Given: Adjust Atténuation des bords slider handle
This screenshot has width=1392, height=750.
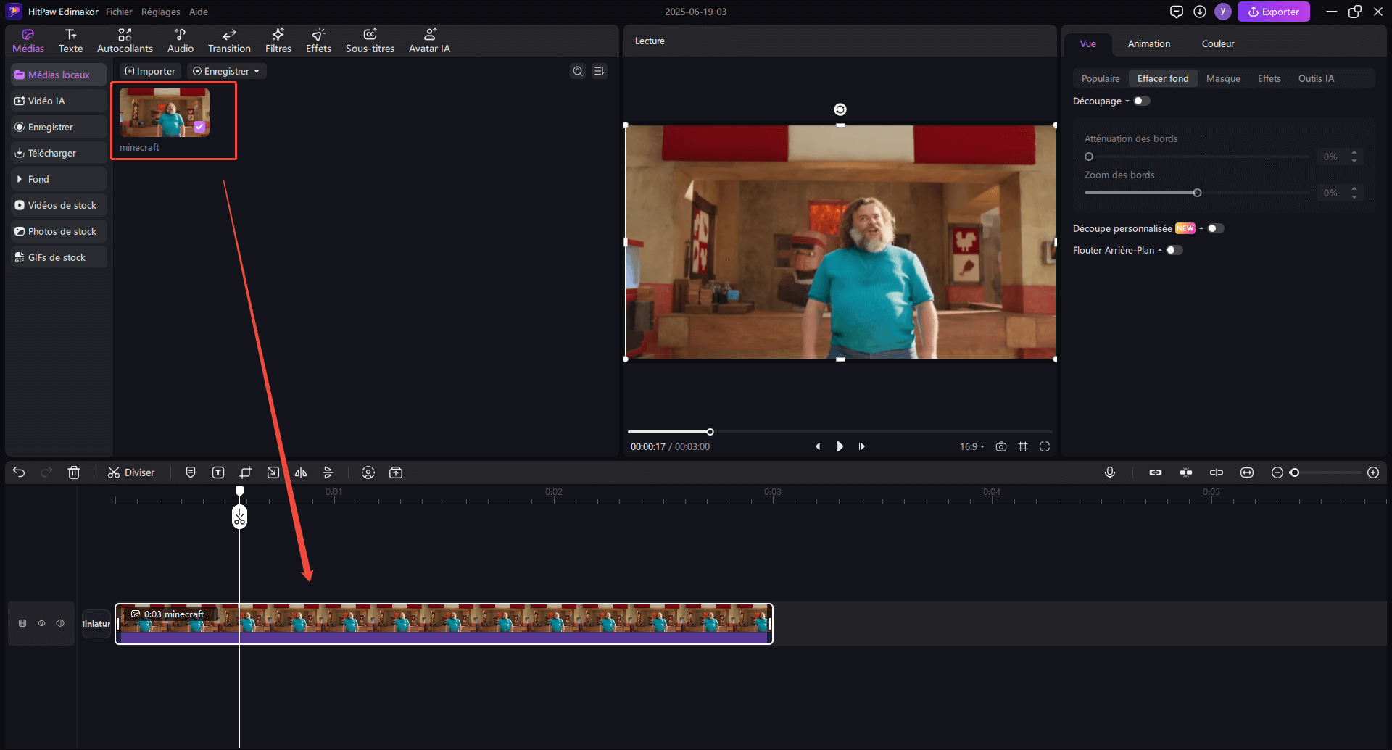Looking at the screenshot, I should pos(1089,157).
